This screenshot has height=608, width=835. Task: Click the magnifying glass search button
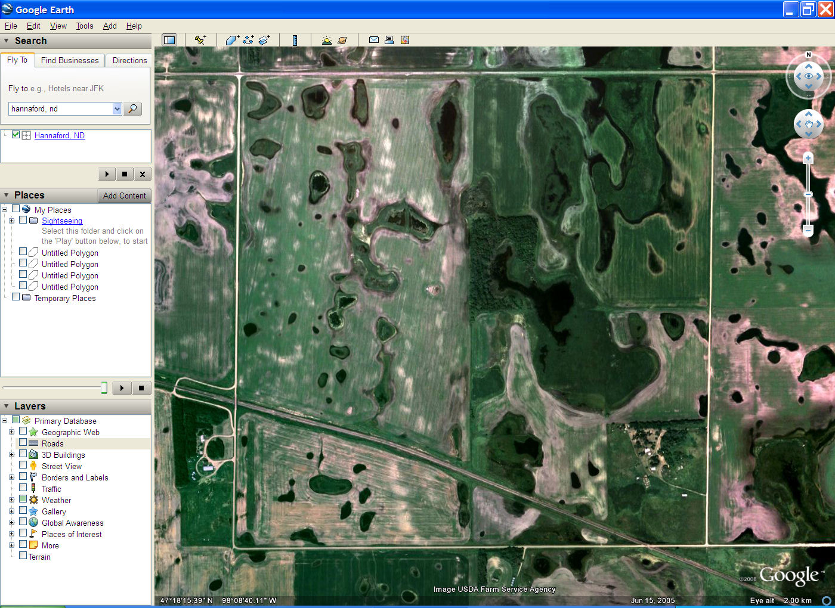tap(132, 108)
